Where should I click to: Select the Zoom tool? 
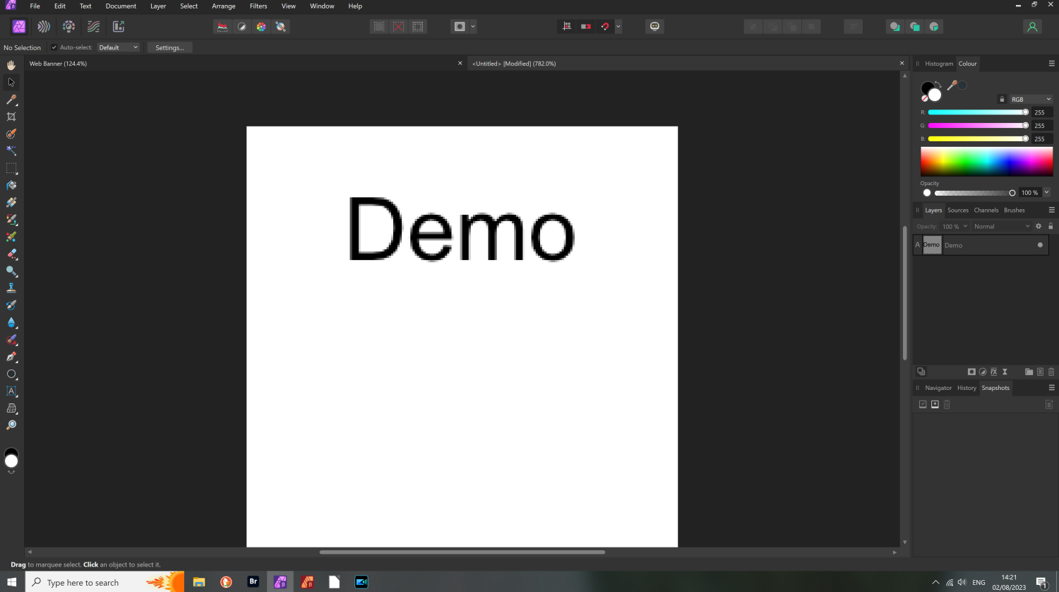tap(11, 425)
